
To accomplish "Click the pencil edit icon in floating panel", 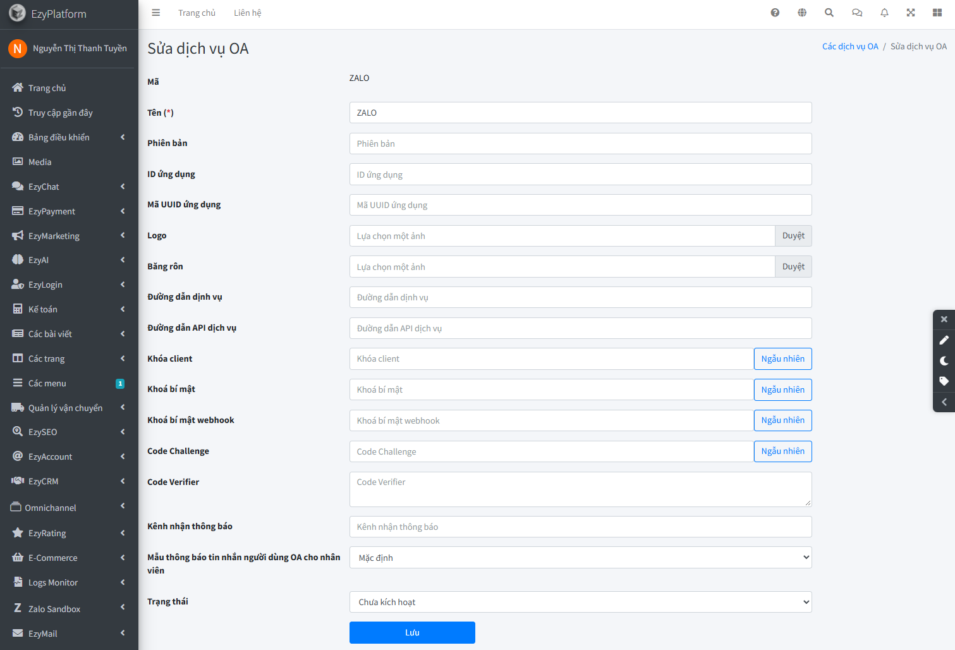I will click(x=944, y=340).
